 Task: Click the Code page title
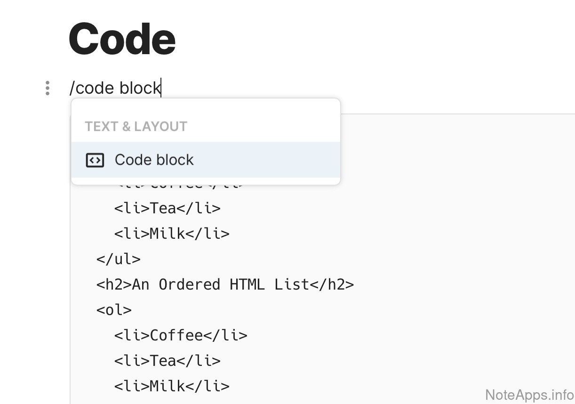point(122,39)
